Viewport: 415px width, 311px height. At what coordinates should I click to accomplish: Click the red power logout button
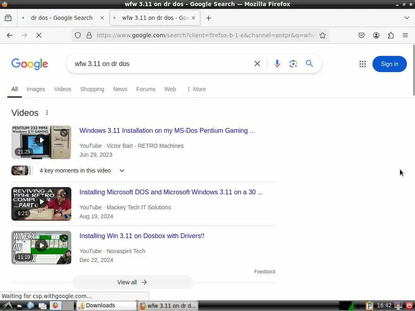(409, 306)
